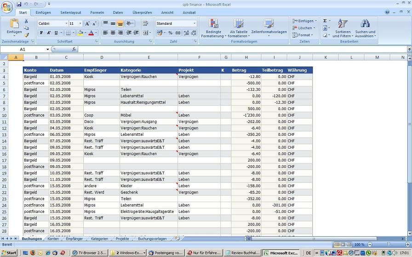
Task: Align text to bottom
Action: (120, 23)
